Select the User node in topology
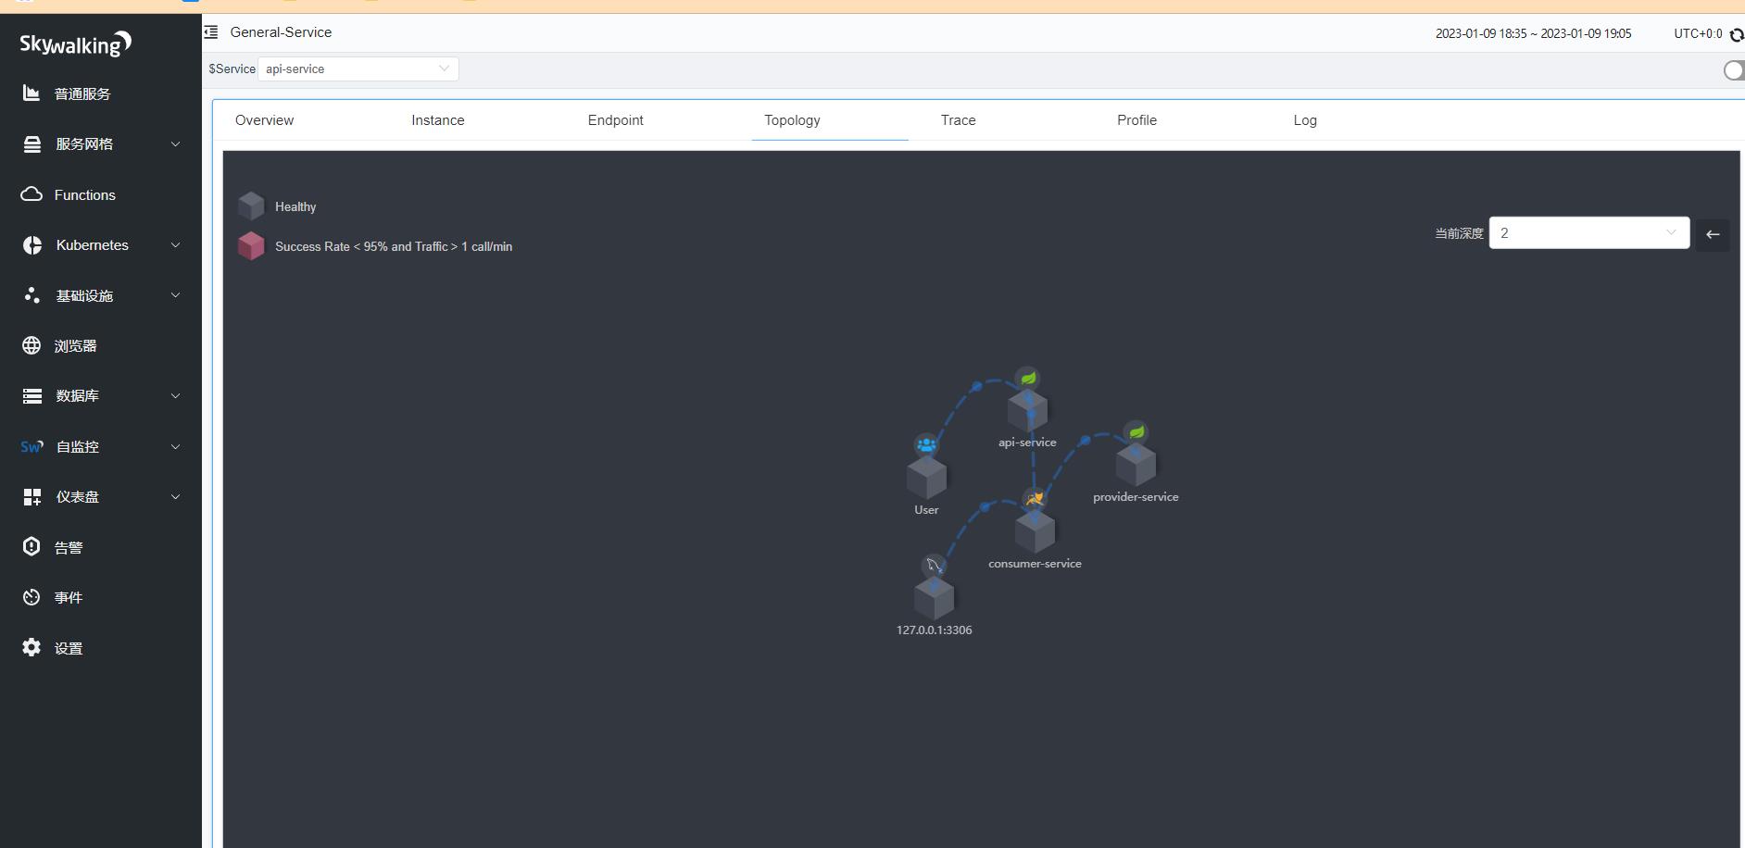Image resolution: width=1745 pixels, height=848 pixels. point(926,478)
